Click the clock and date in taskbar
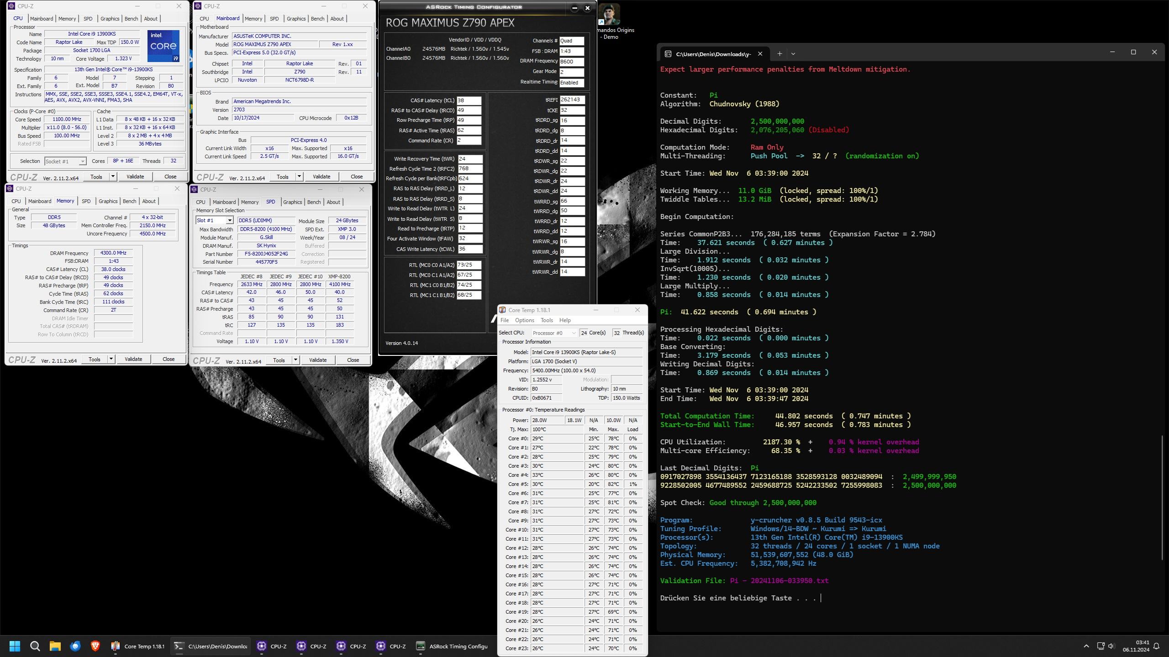 click(1136, 646)
